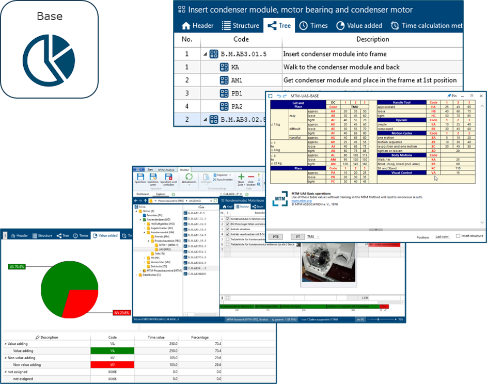487x384 pixels.
Task: Click the green plus Neue Zeile icon
Action: click(x=241, y=177)
